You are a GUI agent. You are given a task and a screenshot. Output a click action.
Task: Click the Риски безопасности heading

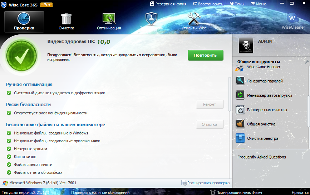pyautogui.click(x=29, y=104)
